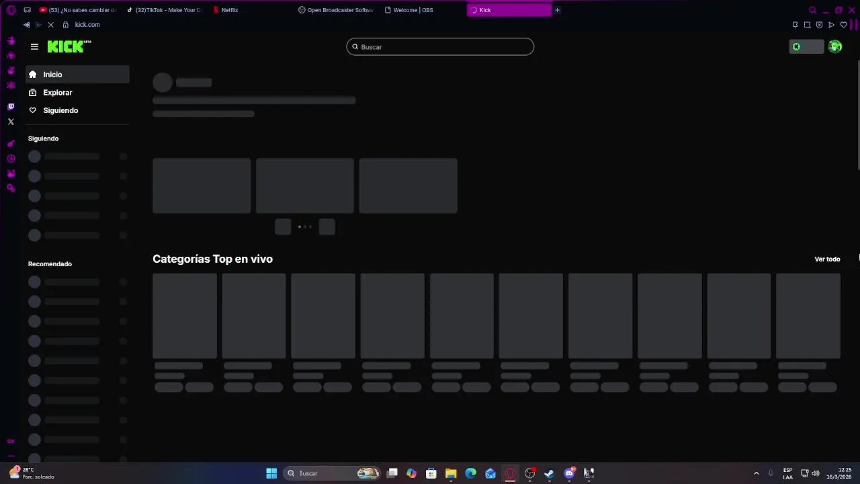Click the ESP LAA language indicator
Screen dimensions: 860x484
[x=787, y=473]
